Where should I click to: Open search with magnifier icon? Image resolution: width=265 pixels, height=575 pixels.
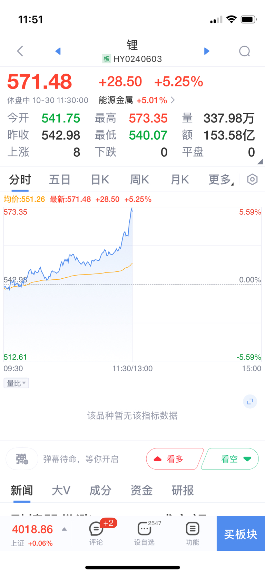244,51
